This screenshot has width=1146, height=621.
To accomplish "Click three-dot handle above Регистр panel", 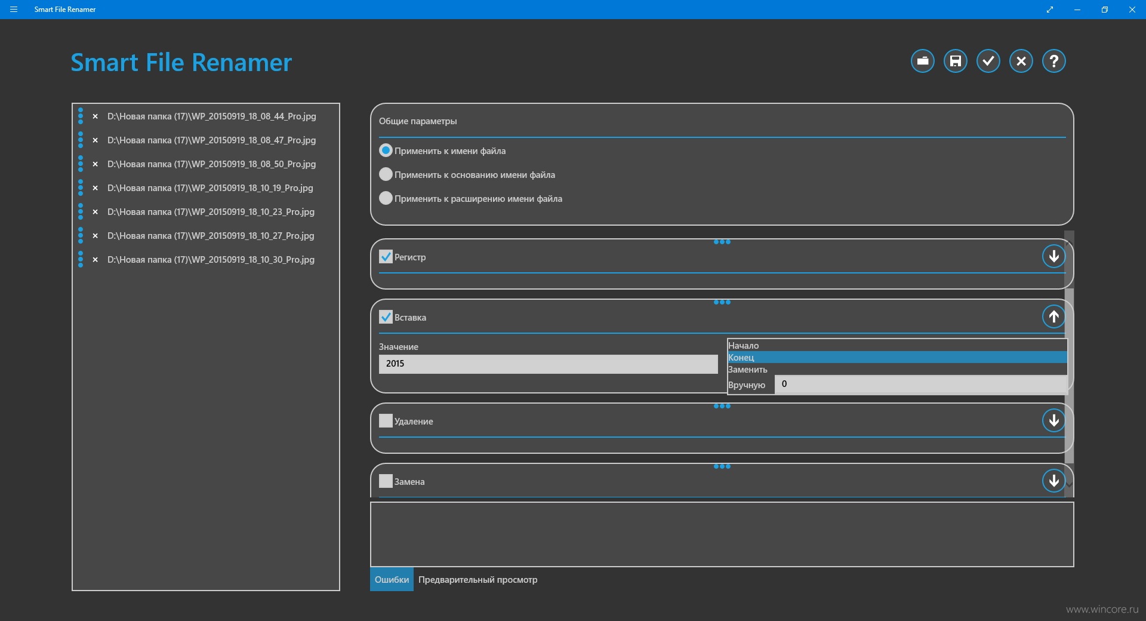I will click(722, 242).
